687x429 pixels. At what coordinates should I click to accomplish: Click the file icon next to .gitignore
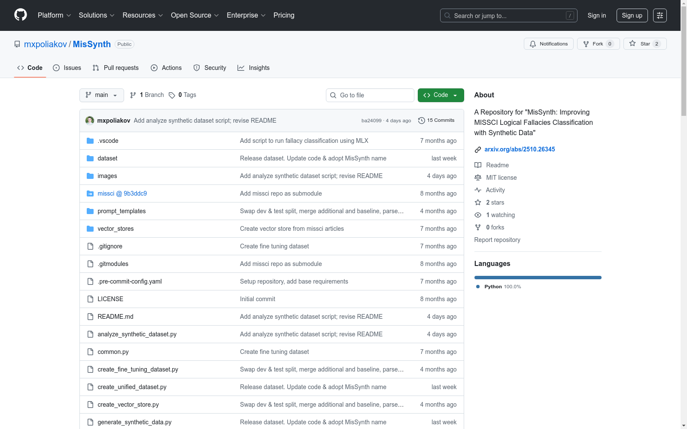(90, 246)
